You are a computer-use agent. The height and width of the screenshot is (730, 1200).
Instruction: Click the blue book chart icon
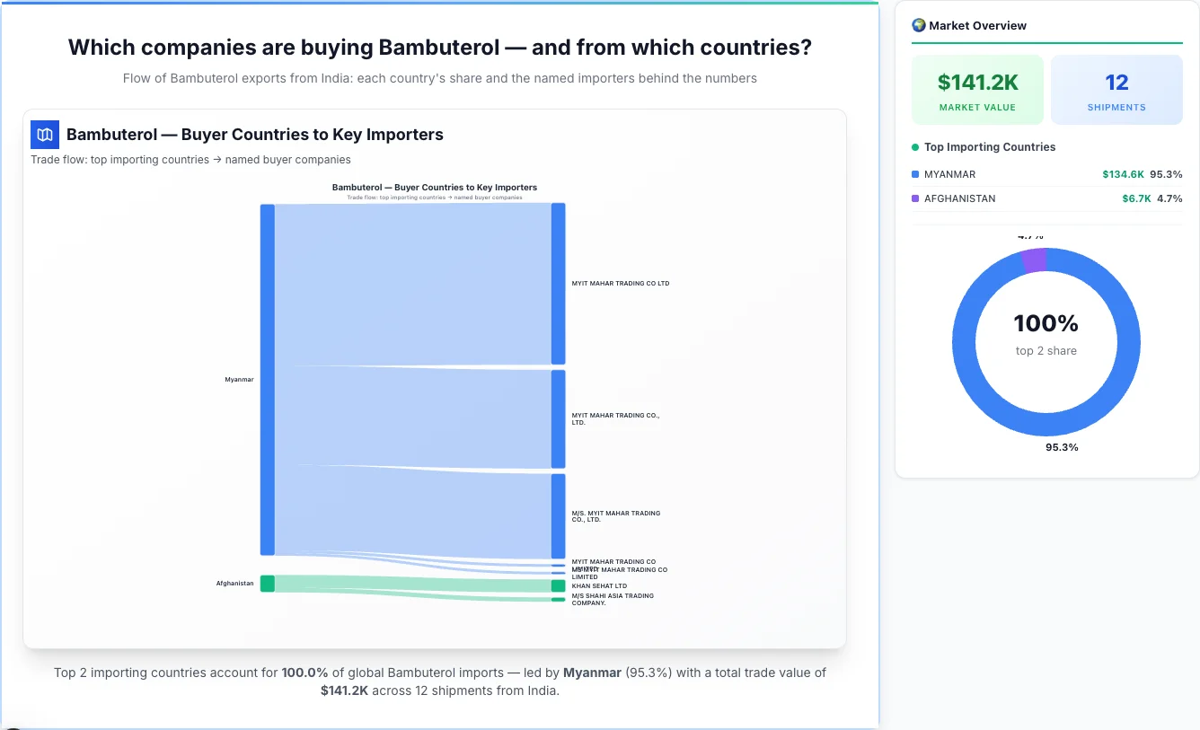click(44, 134)
